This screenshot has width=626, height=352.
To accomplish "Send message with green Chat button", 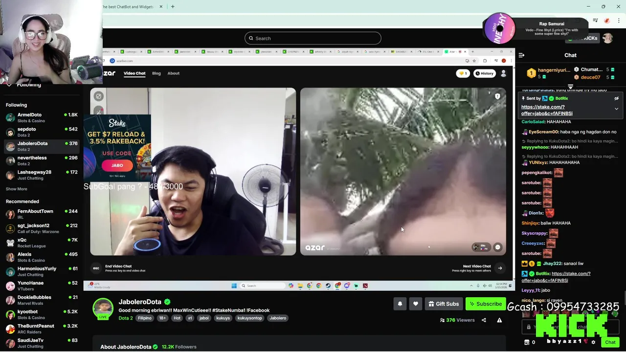I will pos(610,342).
